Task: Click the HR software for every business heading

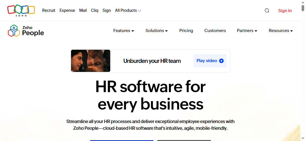Action: (x=150, y=95)
